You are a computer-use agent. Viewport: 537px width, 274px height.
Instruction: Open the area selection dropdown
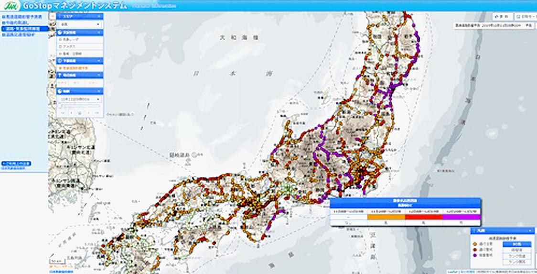click(80, 24)
